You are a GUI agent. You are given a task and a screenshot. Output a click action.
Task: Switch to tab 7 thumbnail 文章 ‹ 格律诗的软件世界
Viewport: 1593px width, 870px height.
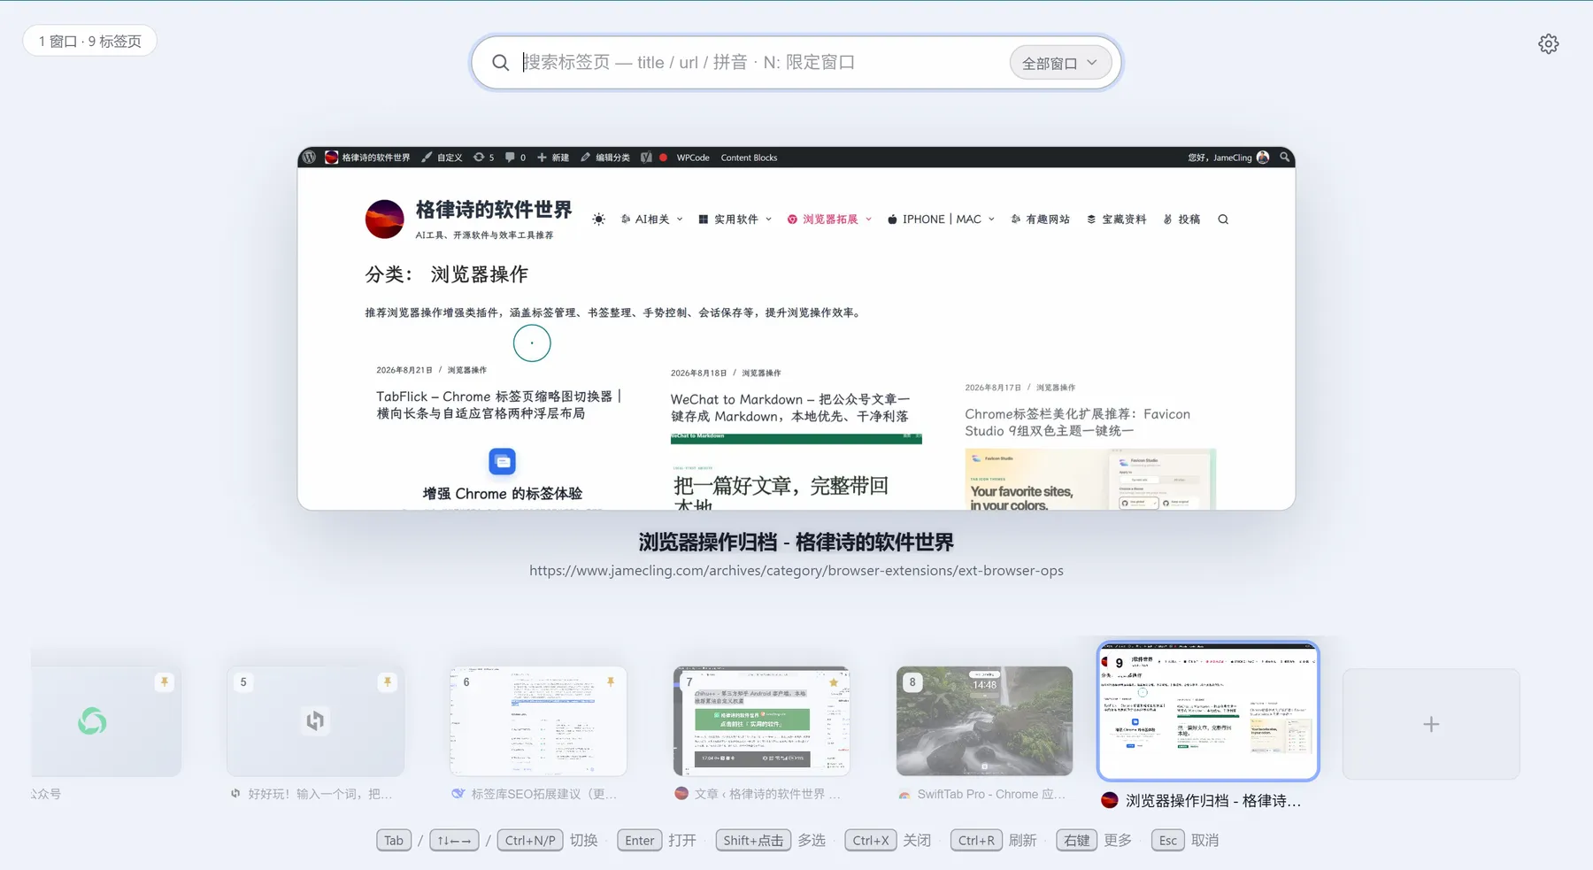[761, 721]
